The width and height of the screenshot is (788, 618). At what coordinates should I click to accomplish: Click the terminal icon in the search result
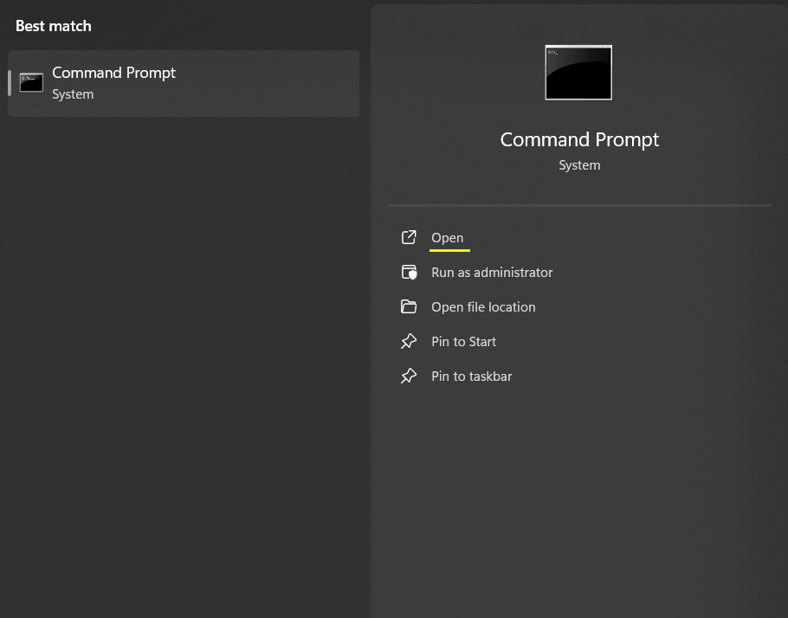pyautogui.click(x=31, y=83)
